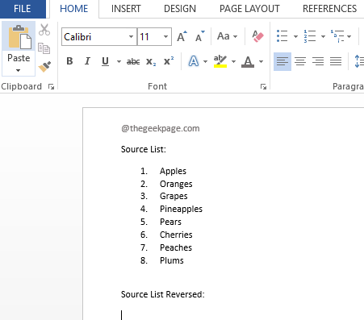Viewport: 364px width, 320px height.
Task: Toggle Superscript formatting
Action: pos(169,61)
